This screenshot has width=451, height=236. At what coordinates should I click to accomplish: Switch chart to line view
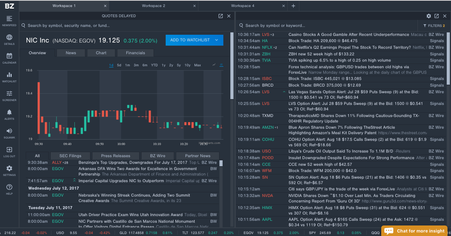pyautogui.click(x=214, y=65)
